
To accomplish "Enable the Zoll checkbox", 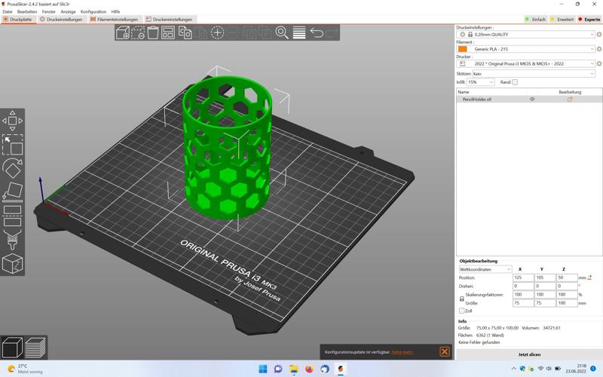I will (x=461, y=311).
